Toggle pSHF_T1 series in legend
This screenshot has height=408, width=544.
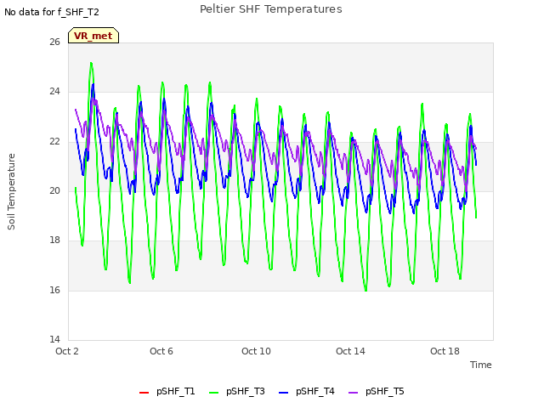tap(167, 391)
